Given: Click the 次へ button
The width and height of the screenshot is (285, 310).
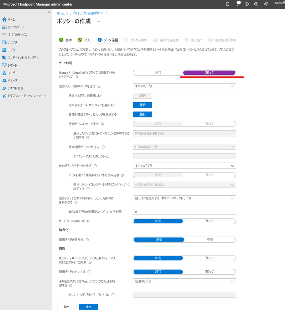Looking at the screenshot, I should pos(88,306).
